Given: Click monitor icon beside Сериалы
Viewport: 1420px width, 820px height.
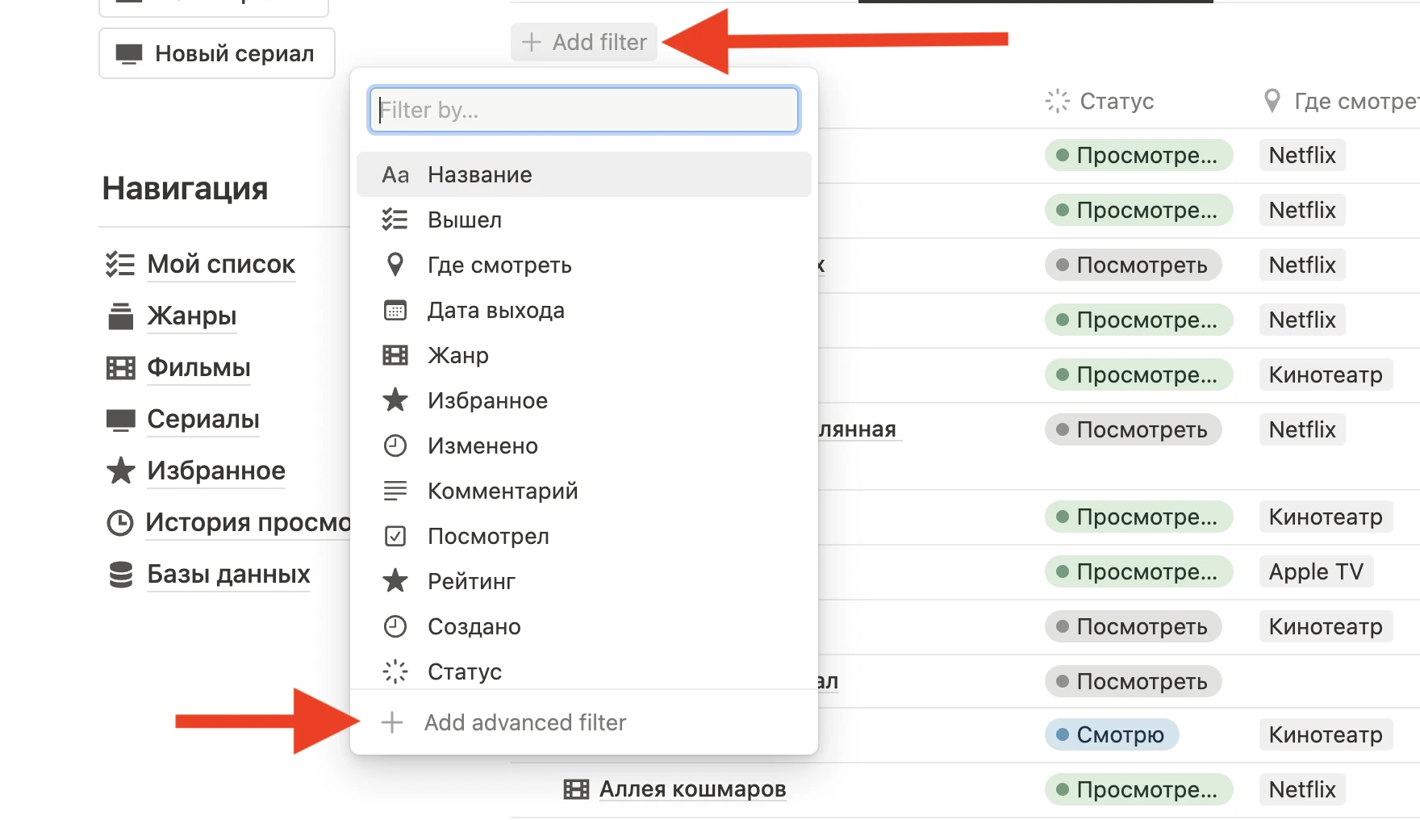Looking at the screenshot, I should (121, 420).
